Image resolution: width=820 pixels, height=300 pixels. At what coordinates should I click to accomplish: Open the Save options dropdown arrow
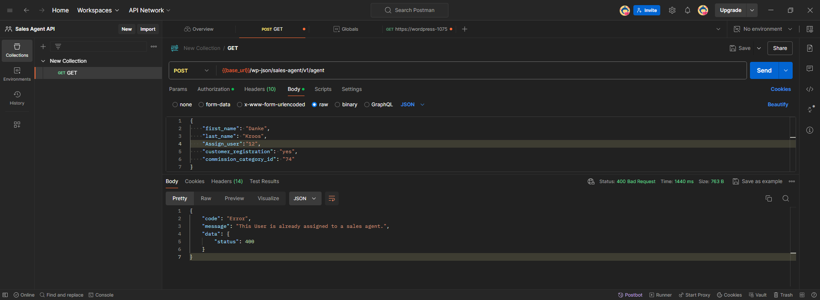click(x=759, y=48)
